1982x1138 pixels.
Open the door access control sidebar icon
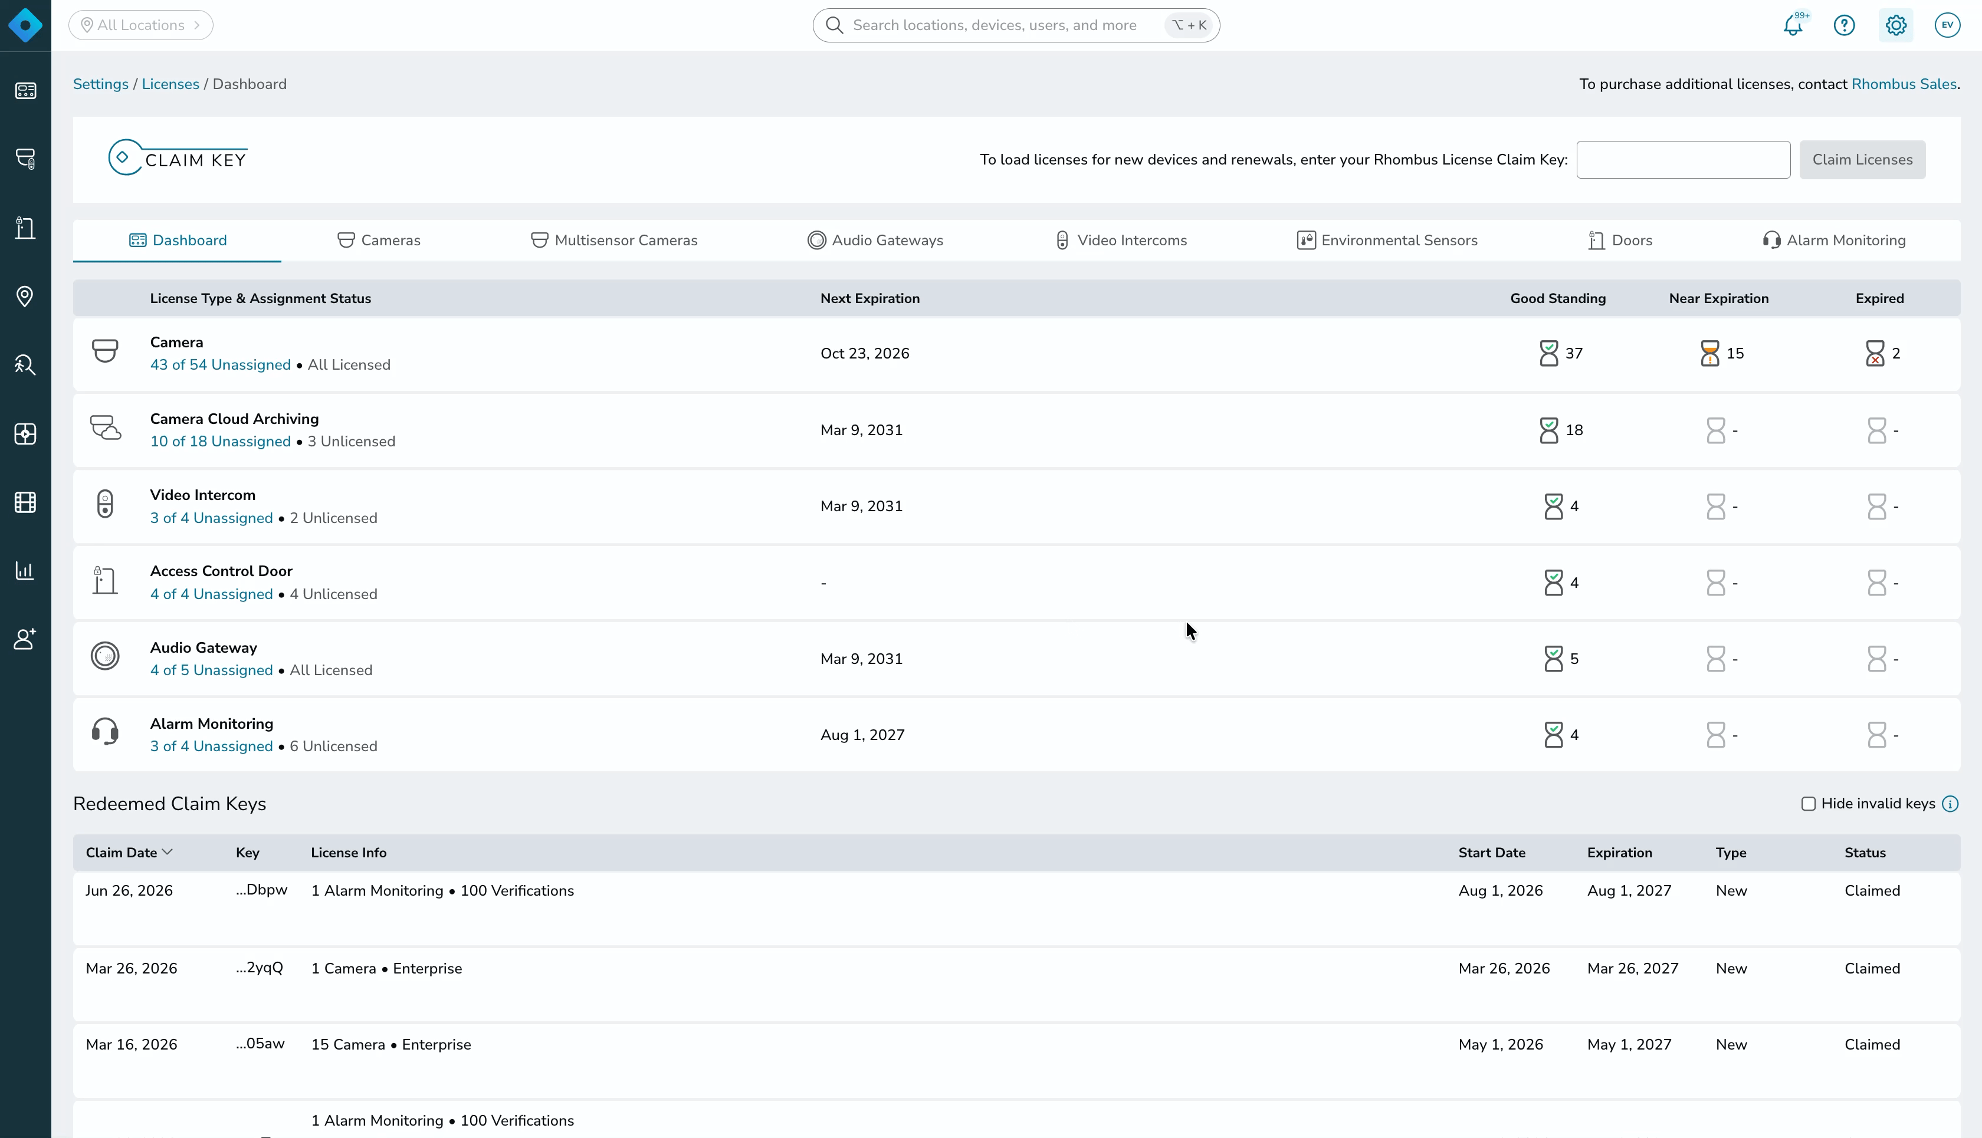[x=25, y=228]
